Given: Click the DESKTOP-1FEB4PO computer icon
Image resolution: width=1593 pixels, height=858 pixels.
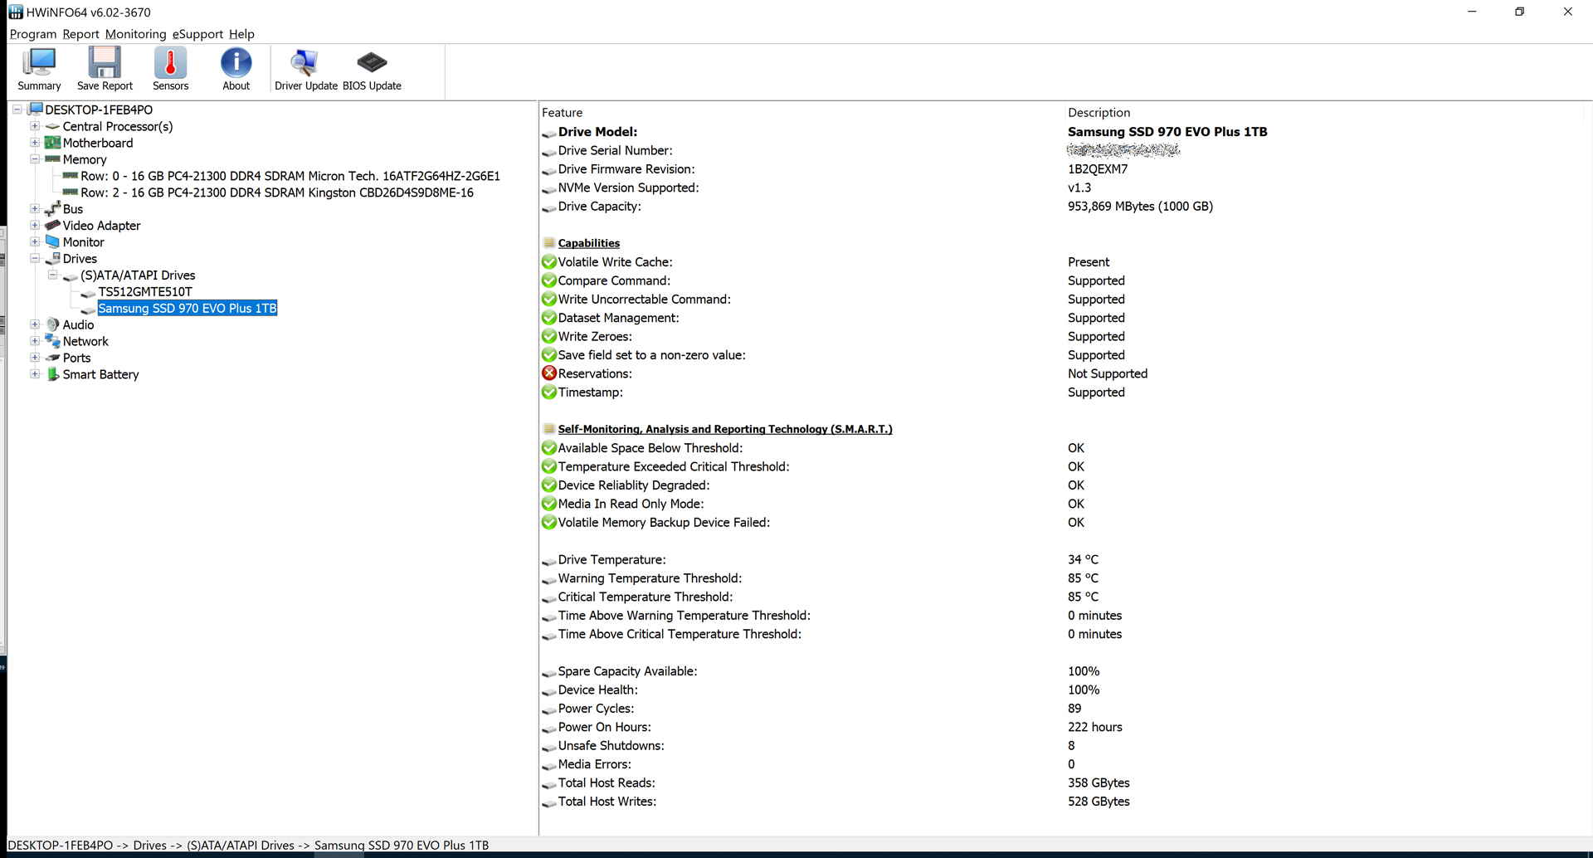Looking at the screenshot, I should 35,110.
